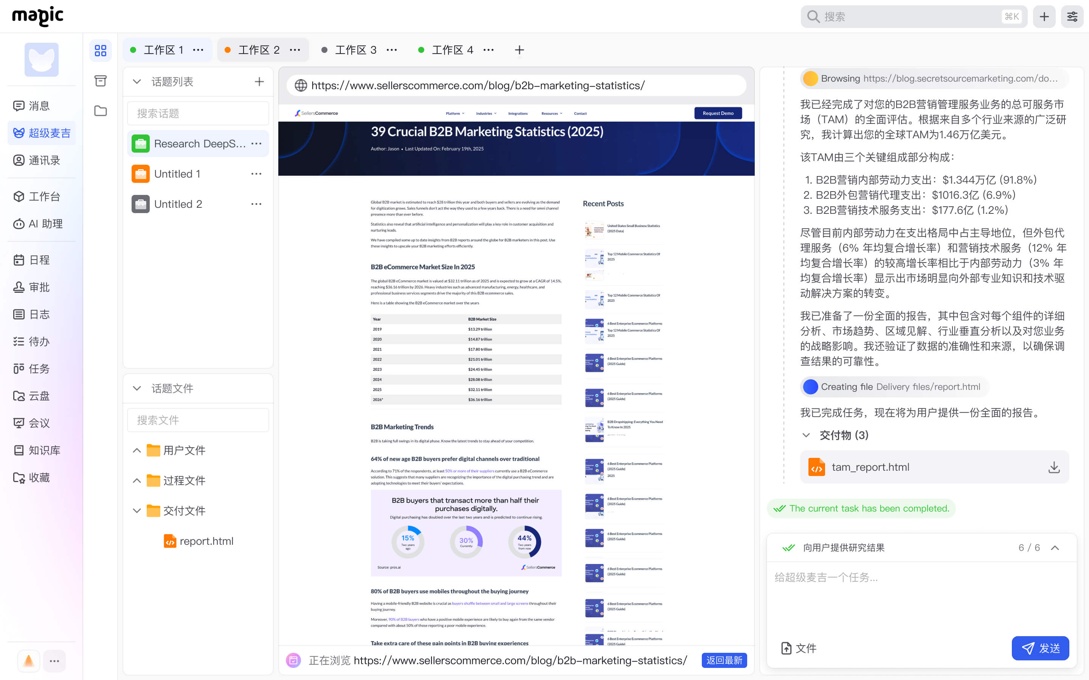Open more options for Untitled 1 topic
The image size is (1089, 680).
click(256, 174)
